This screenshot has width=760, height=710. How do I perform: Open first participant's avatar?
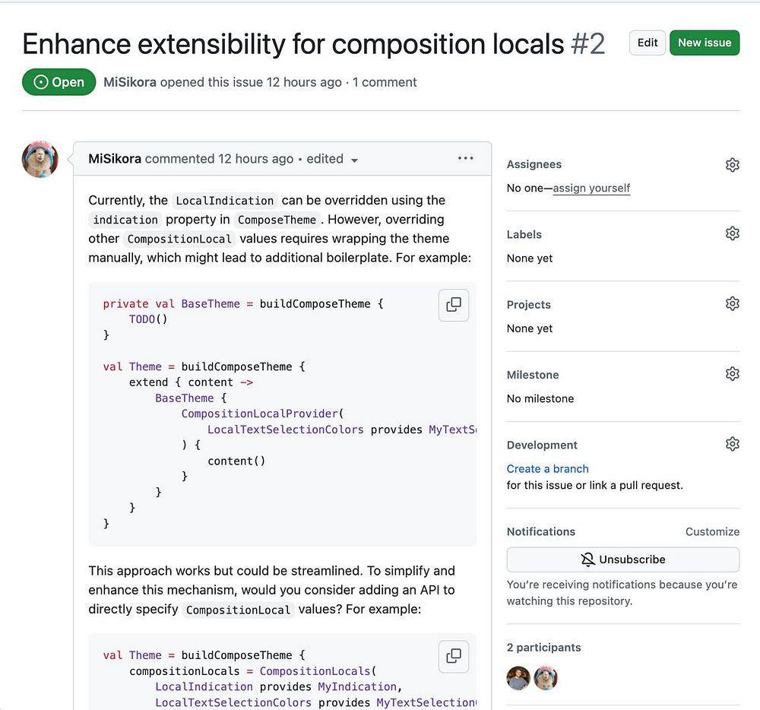click(x=518, y=677)
